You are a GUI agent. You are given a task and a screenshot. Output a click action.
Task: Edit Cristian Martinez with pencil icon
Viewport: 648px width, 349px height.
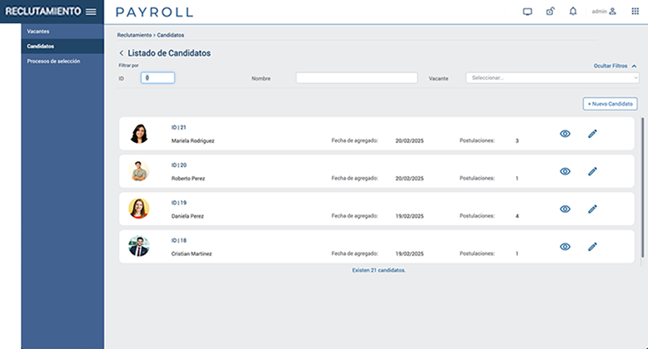click(592, 247)
